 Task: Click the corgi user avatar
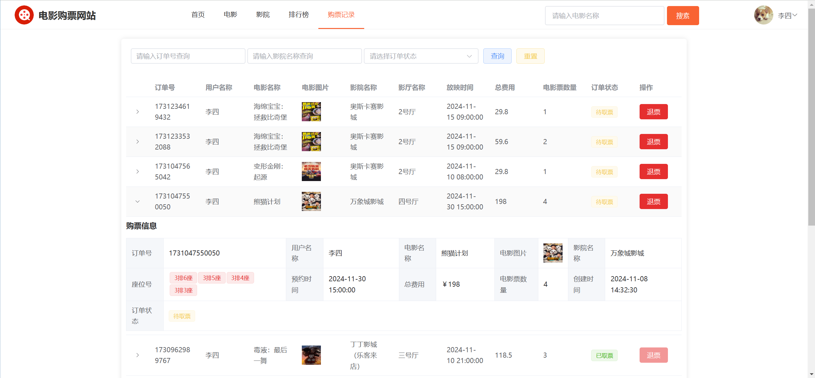point(763,15)
